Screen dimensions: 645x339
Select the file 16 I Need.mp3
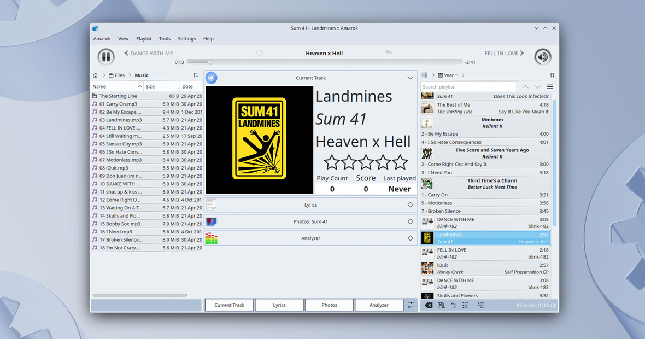pos(146,232)
